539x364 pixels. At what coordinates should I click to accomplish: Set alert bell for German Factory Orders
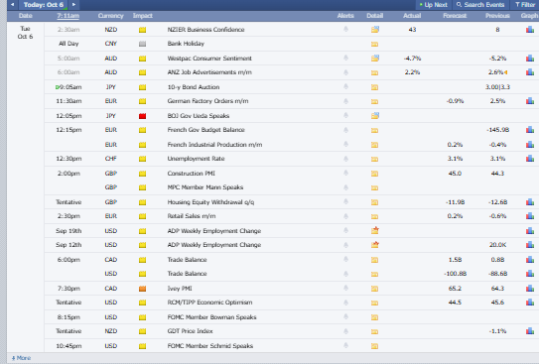click(345, 101)
